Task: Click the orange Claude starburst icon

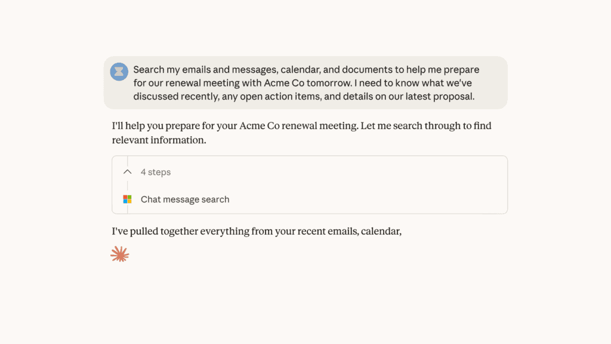Action: coord(120,254)
